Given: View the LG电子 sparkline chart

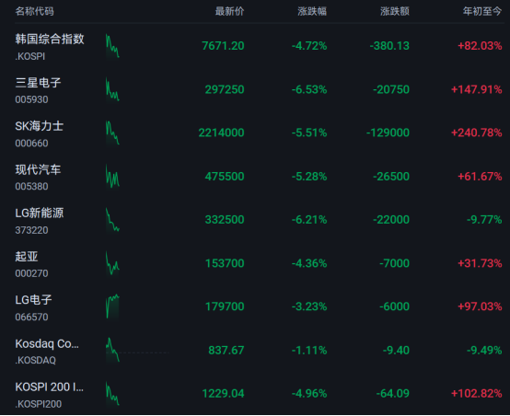Looking at the screenshot, I should [x=112, y=306].
